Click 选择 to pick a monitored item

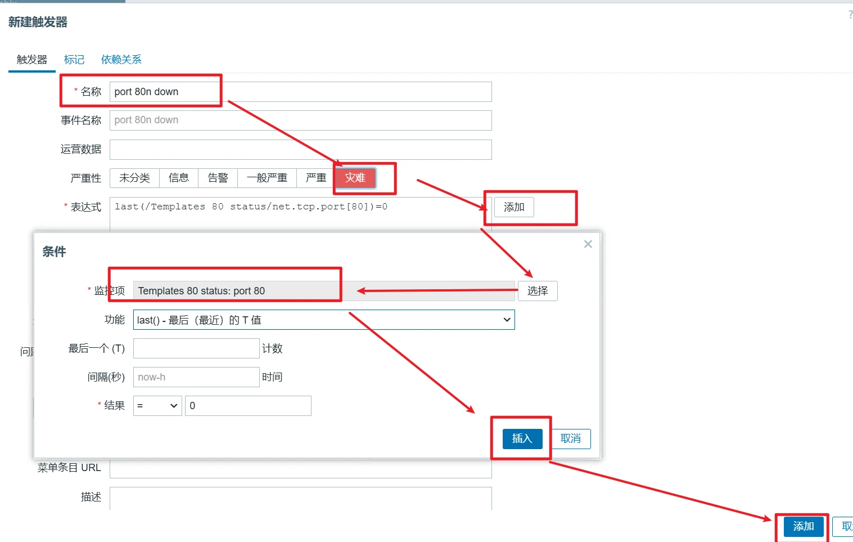537,291
